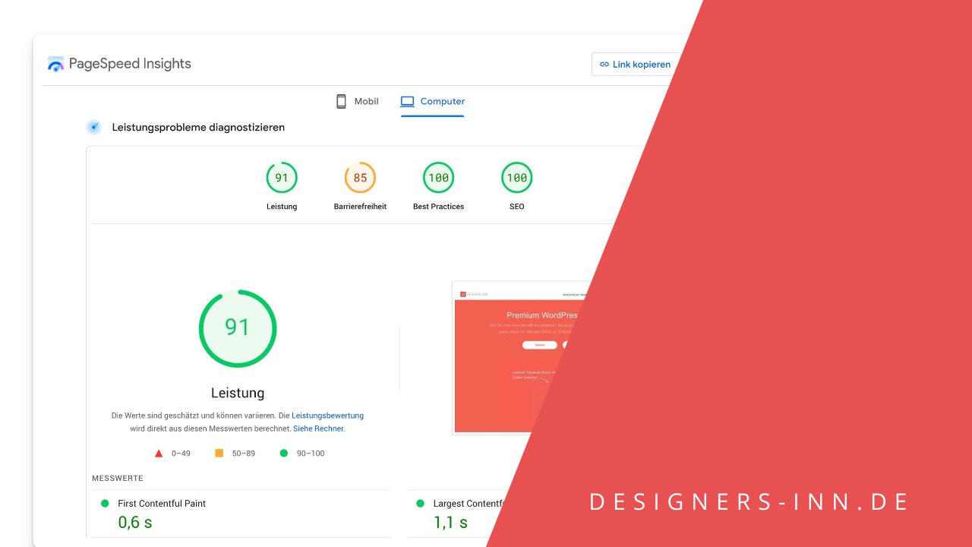Open the Leistungsbewertung link
972x547 pixels.
(327, 416)
